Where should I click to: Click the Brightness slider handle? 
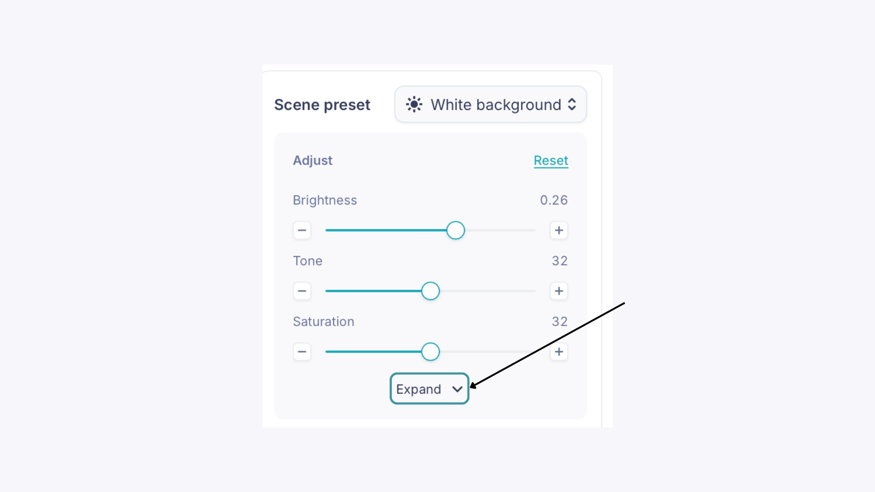point(455,231)
